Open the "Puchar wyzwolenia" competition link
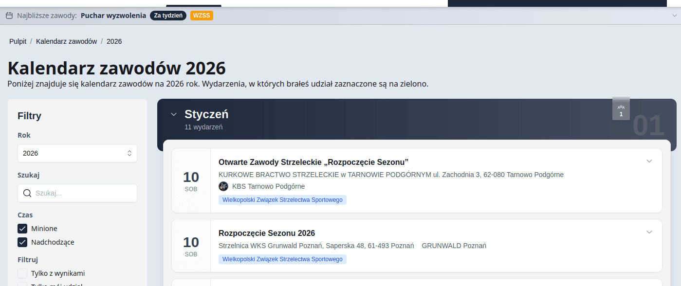The width and height of the screenshot is (681, 286). (x=113, y=16)
